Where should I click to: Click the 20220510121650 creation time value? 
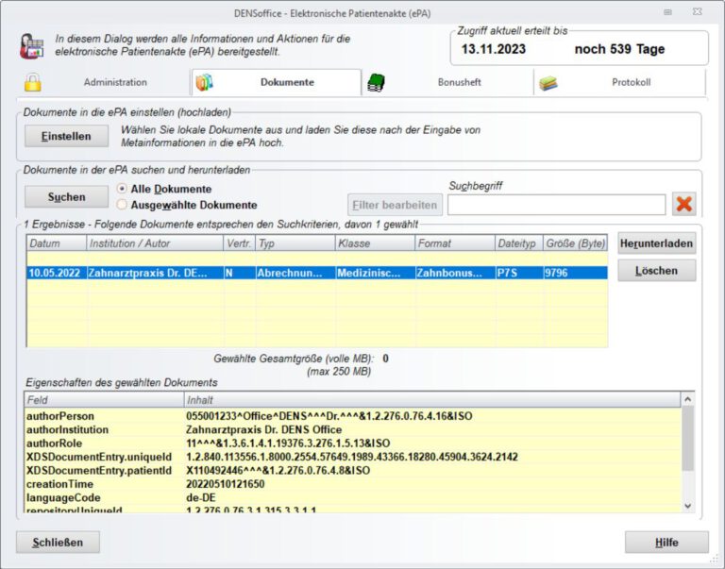pos(226,484)
